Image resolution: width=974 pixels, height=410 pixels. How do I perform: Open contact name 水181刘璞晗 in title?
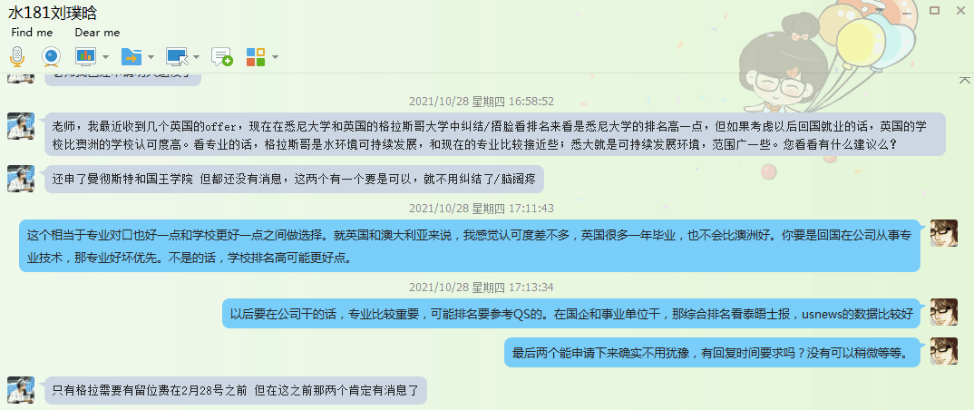[x=53, y=13]
